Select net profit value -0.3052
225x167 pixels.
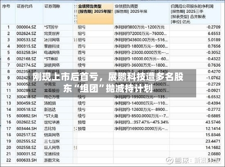(x=213, y=53)
